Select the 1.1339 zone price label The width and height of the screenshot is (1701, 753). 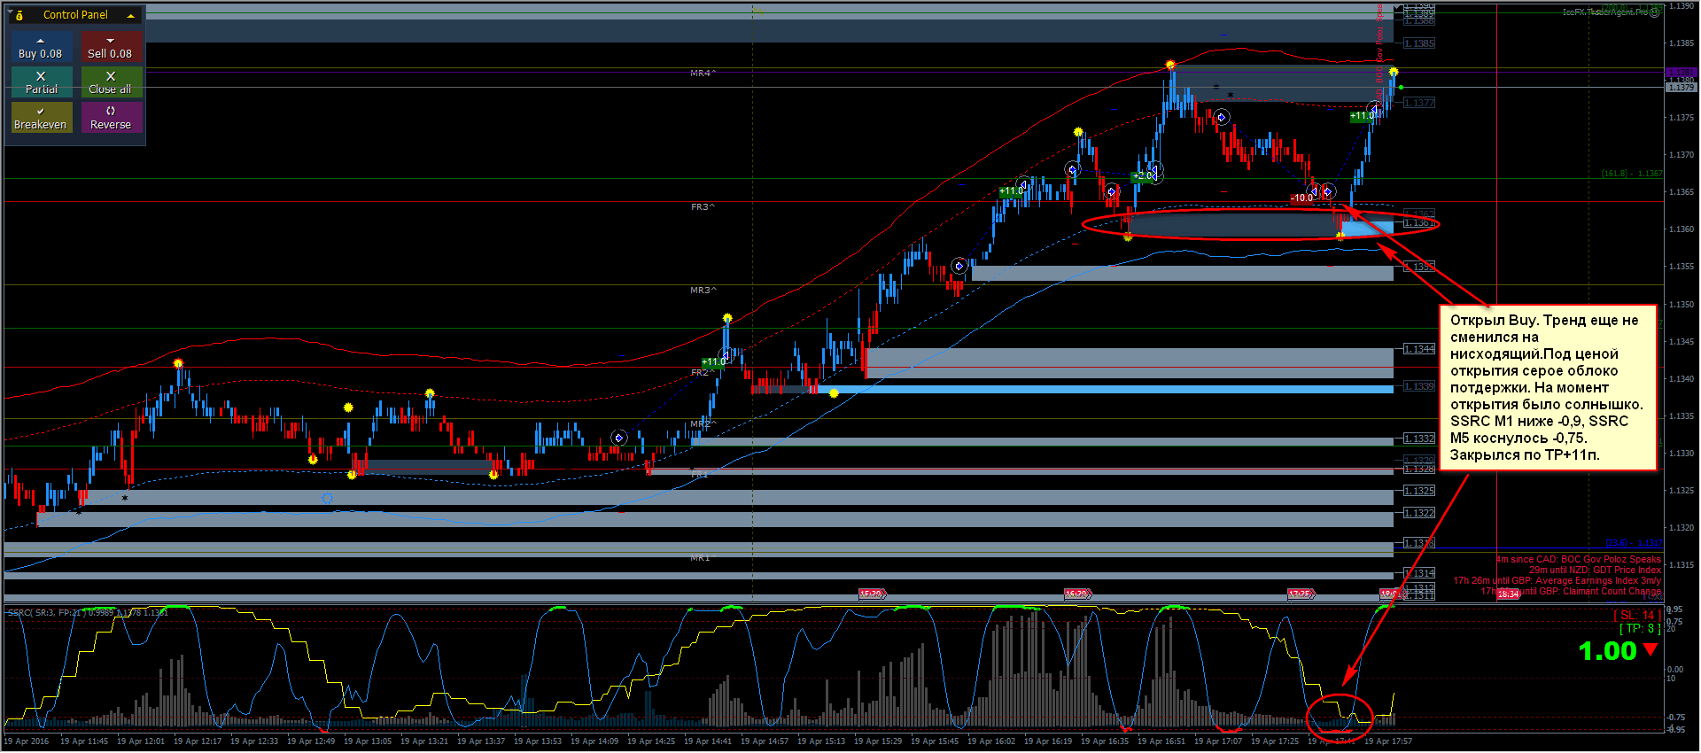click(x=1419, y=386)
